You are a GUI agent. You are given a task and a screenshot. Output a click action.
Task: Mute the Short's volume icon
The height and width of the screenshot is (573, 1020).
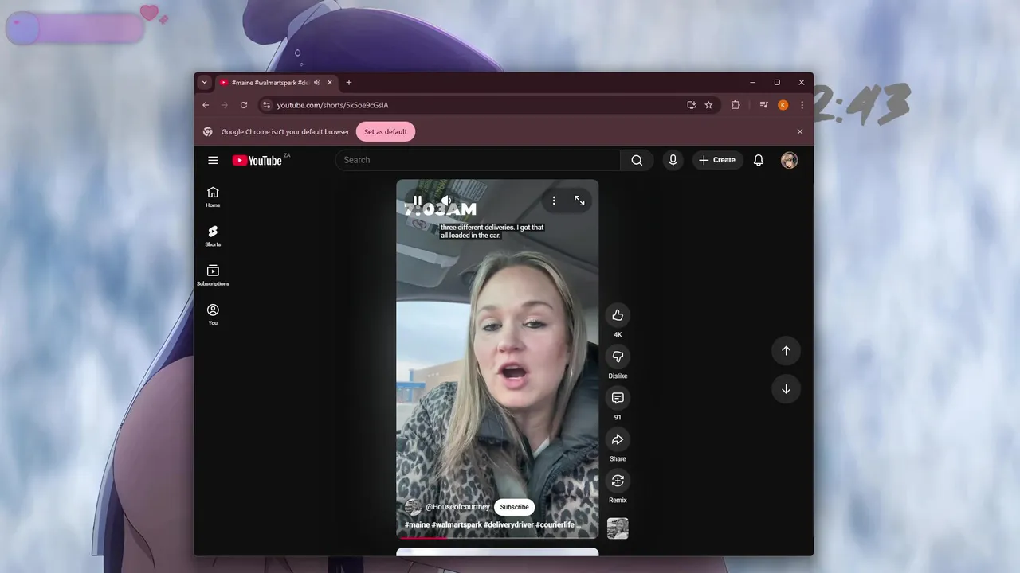point(446,201)
